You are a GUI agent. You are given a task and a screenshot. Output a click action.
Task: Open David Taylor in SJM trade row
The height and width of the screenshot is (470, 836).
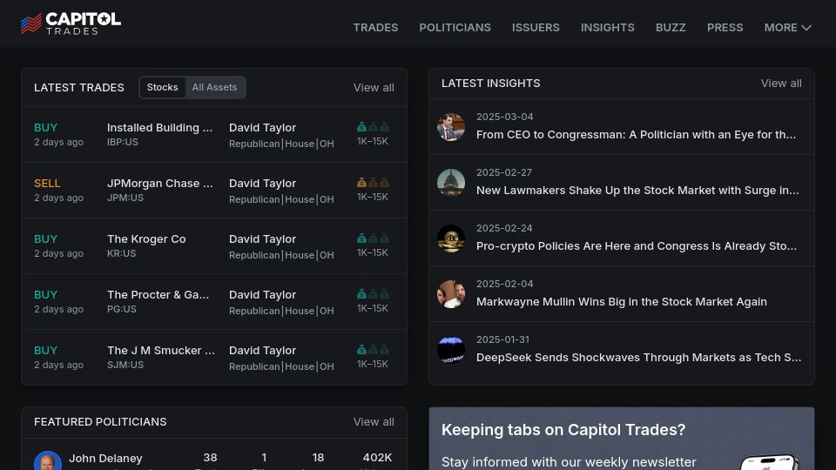coord(262,350)
